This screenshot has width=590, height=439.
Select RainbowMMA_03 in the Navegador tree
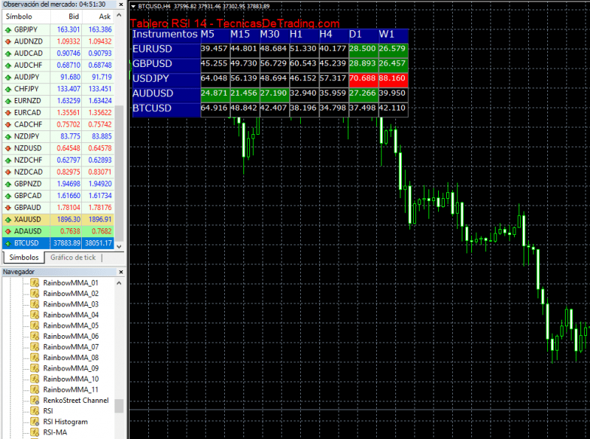coord(71,304)
